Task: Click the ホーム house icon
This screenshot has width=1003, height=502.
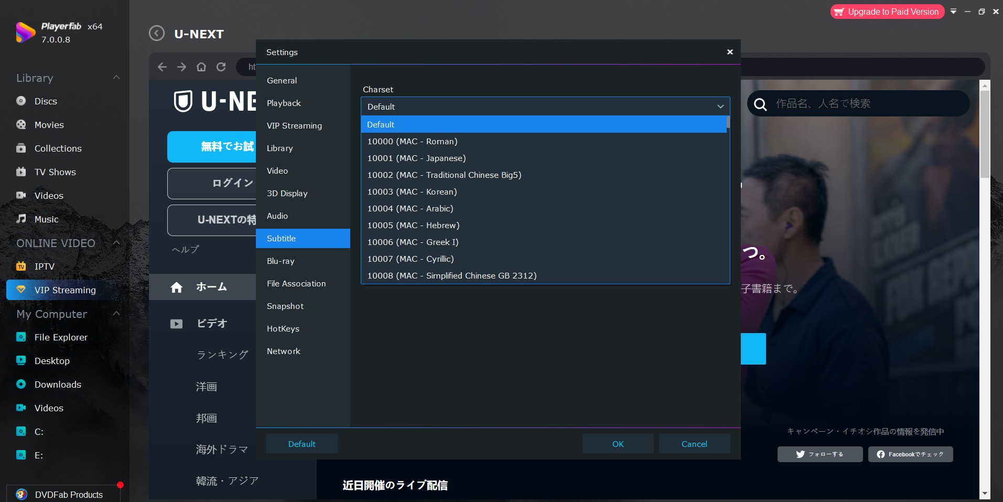Action: pyautogui.click(x=177, y=287)
